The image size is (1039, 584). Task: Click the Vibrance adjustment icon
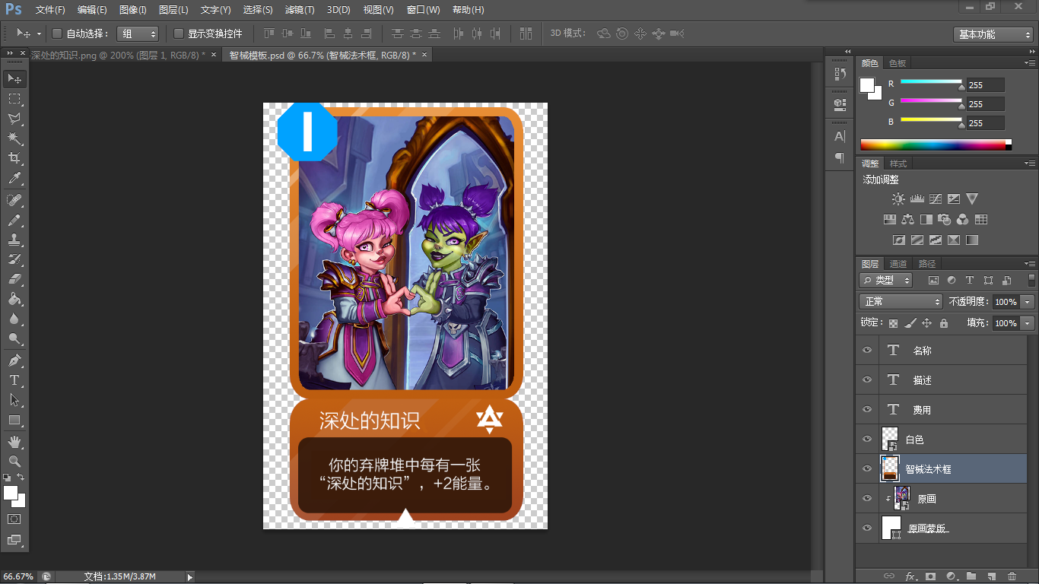972,199
